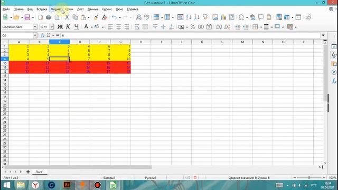The height and width of the screenshot is (190, 338).
Task: Click the Merge and center cells icon
Action: (x=145, y=27)
